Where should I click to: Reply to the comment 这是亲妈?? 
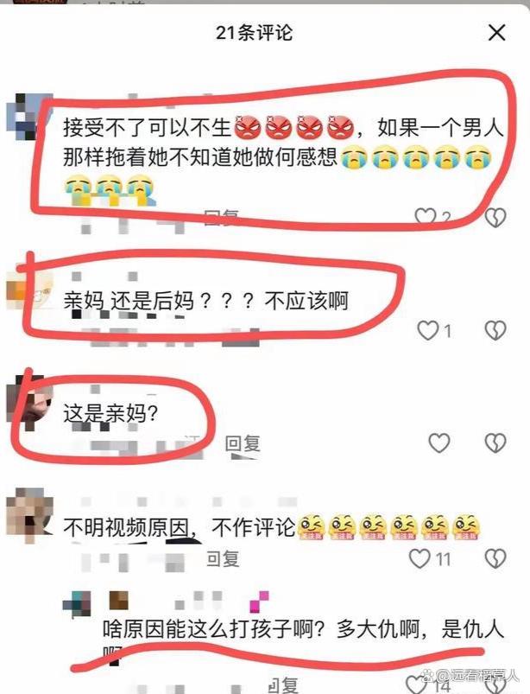pyautogui.click(x=243, y=443)
